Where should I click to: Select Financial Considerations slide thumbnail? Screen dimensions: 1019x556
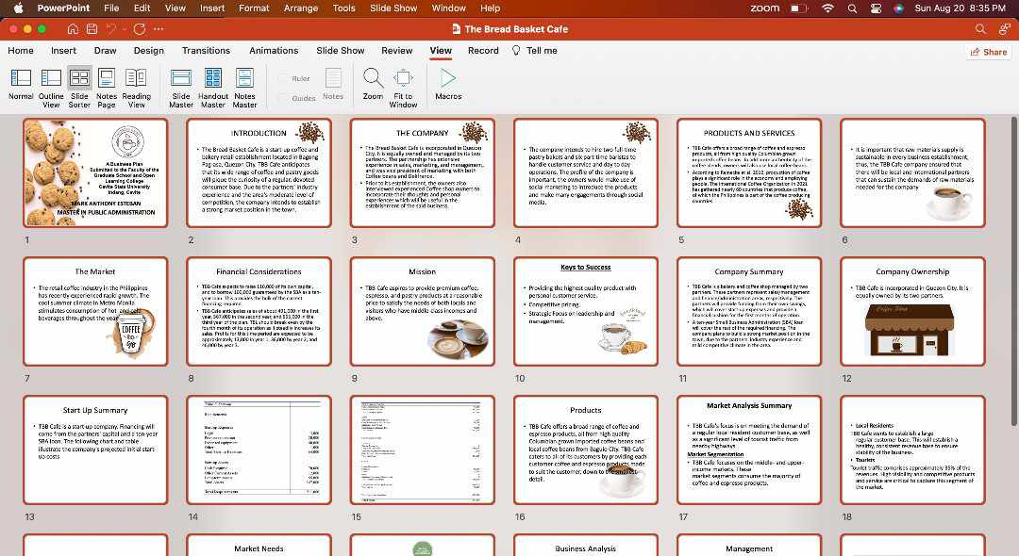(x=259, y=311)
